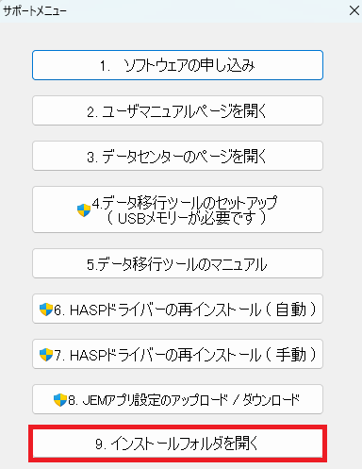The height and width of the screenshot is (469, 362).
Task: Close the サポートメニュー dialog
Action: (x=354, y=10)
